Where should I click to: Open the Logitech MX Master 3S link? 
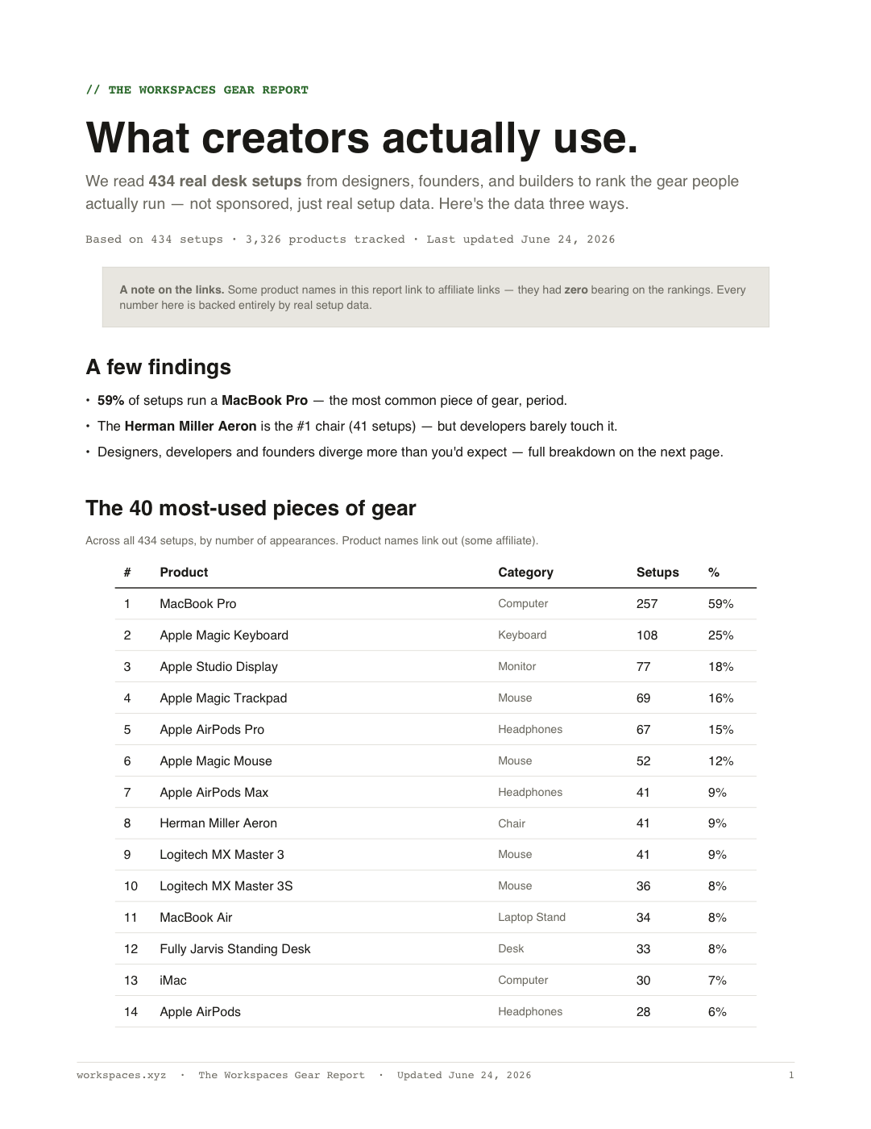[226, 885]
